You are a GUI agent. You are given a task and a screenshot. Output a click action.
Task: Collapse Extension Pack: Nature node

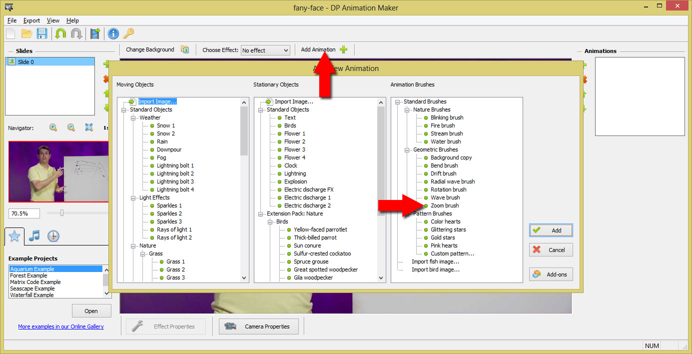click(x=261, y=213)
